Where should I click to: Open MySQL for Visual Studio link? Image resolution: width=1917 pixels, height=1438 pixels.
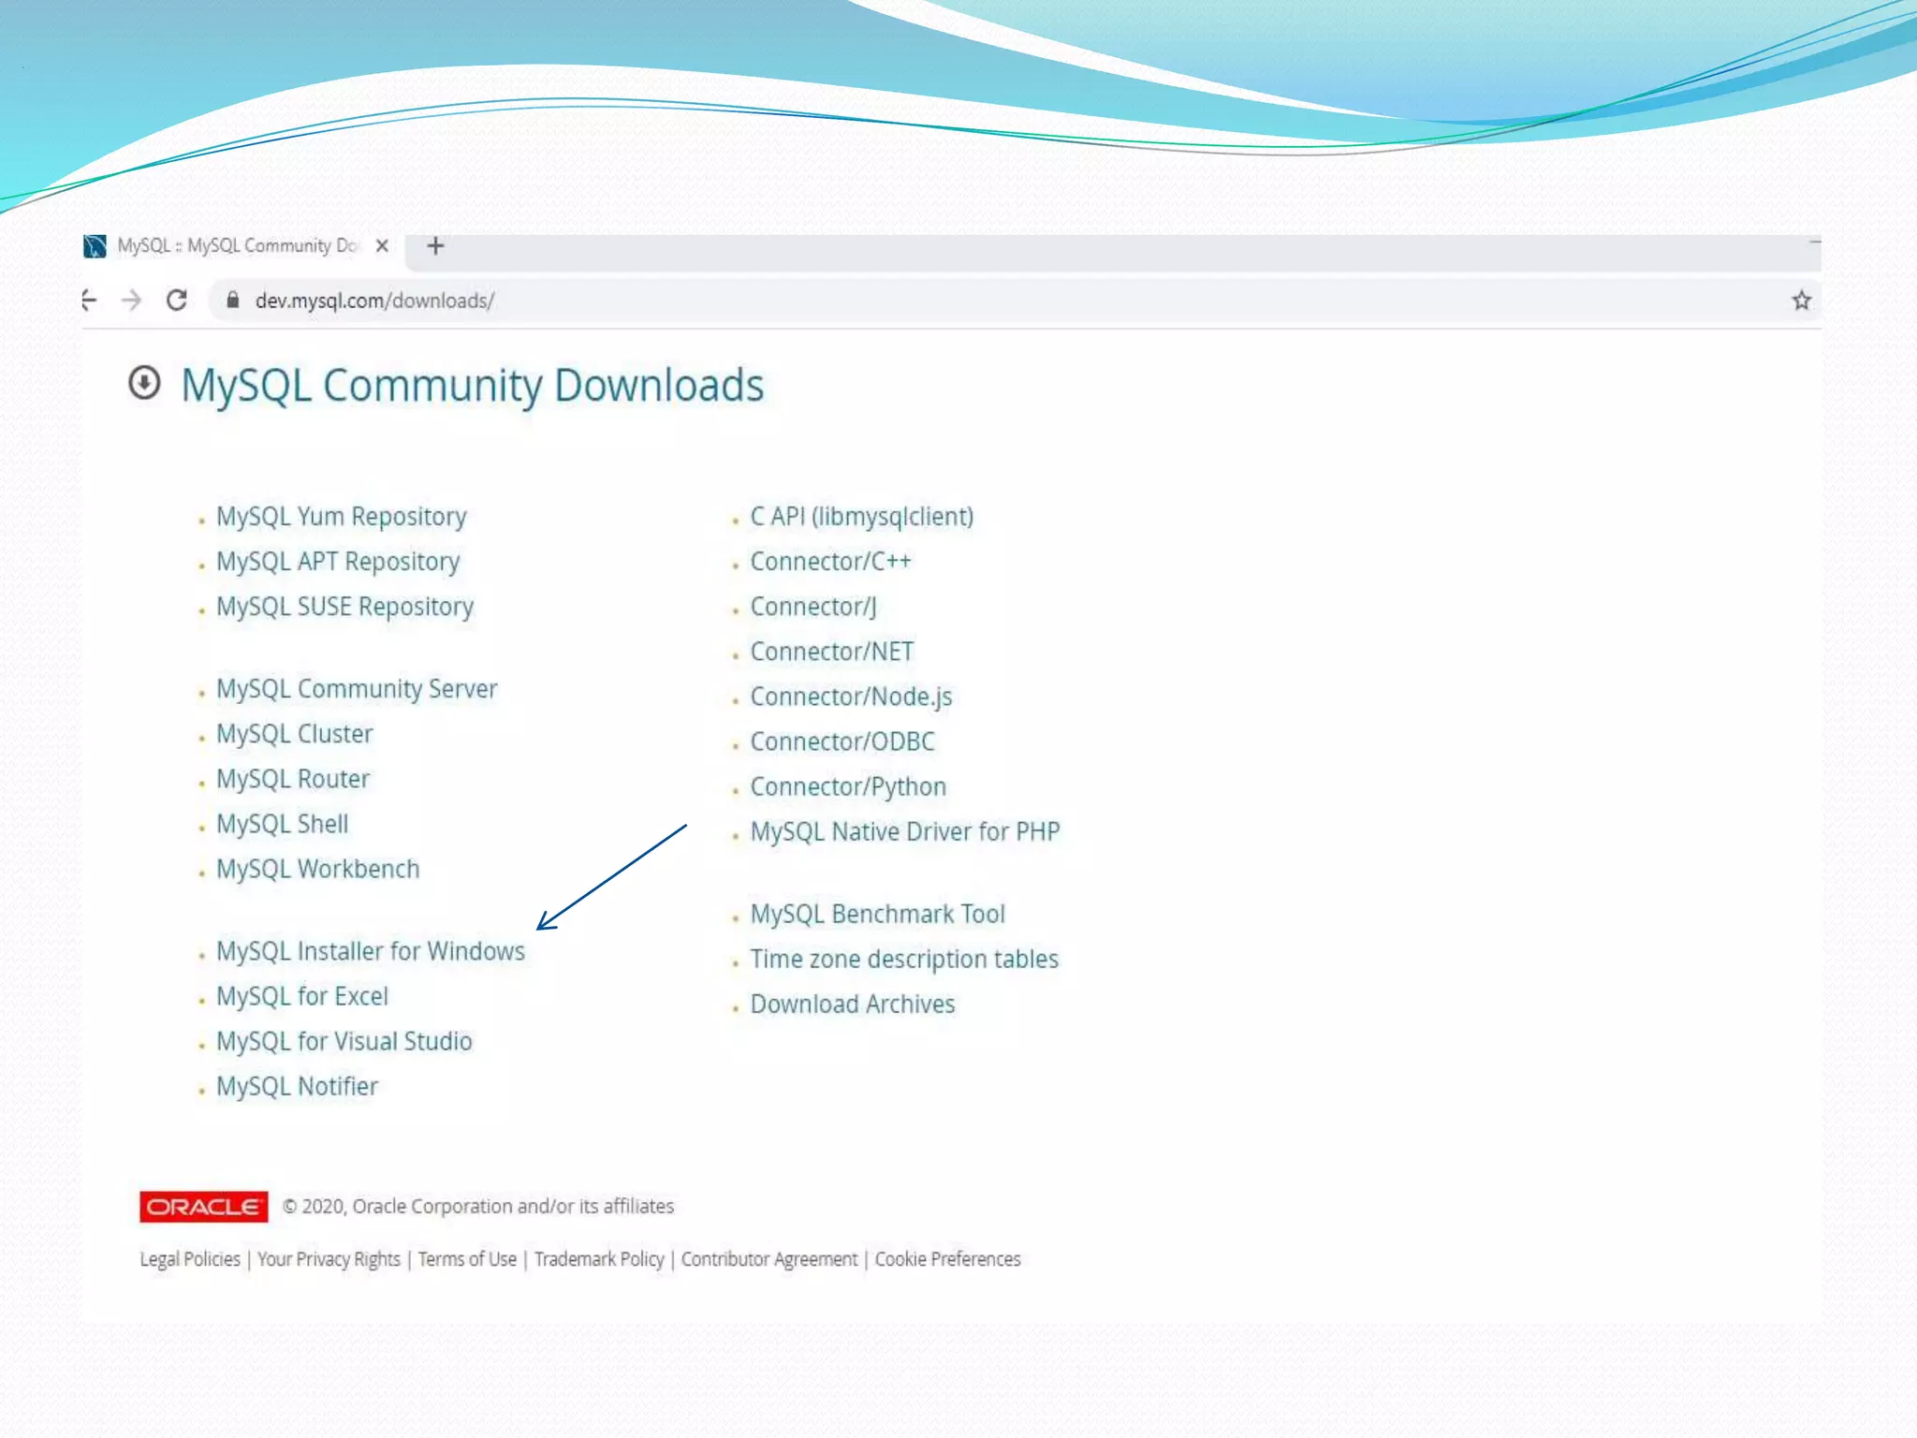[x=344, y=1041]
